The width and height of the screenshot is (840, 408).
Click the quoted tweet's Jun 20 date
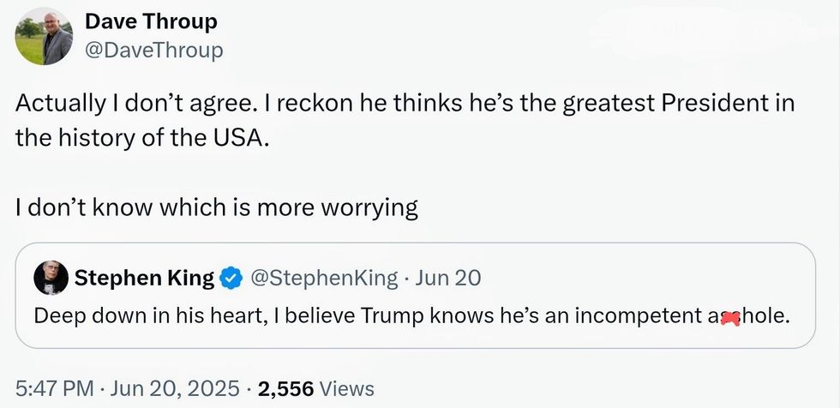click(447, 278)
